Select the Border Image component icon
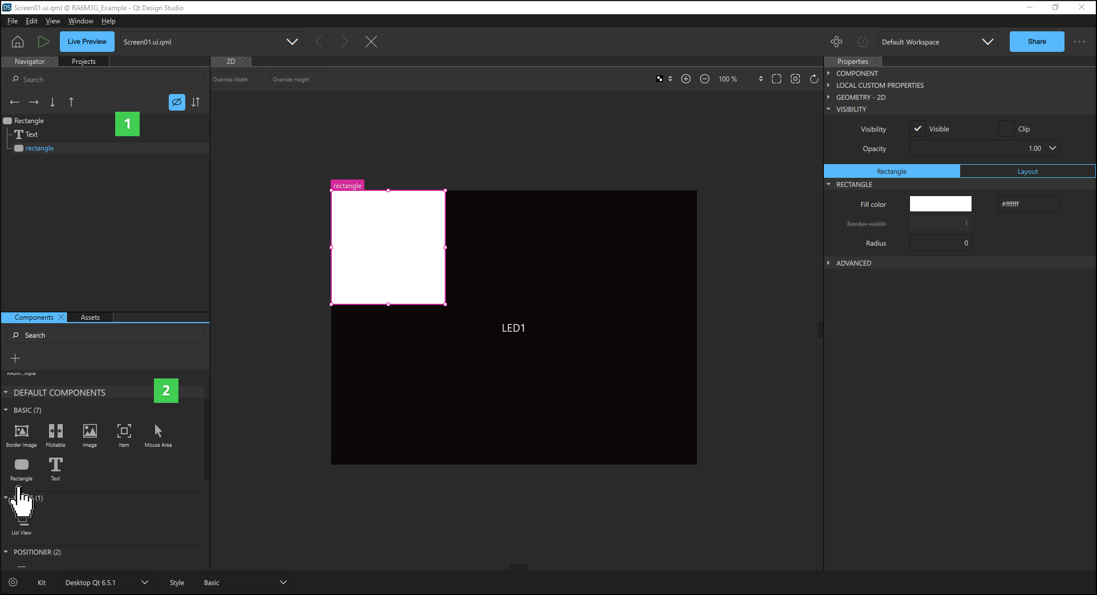This screenshot has height=595, width=1097. [21, 431]
